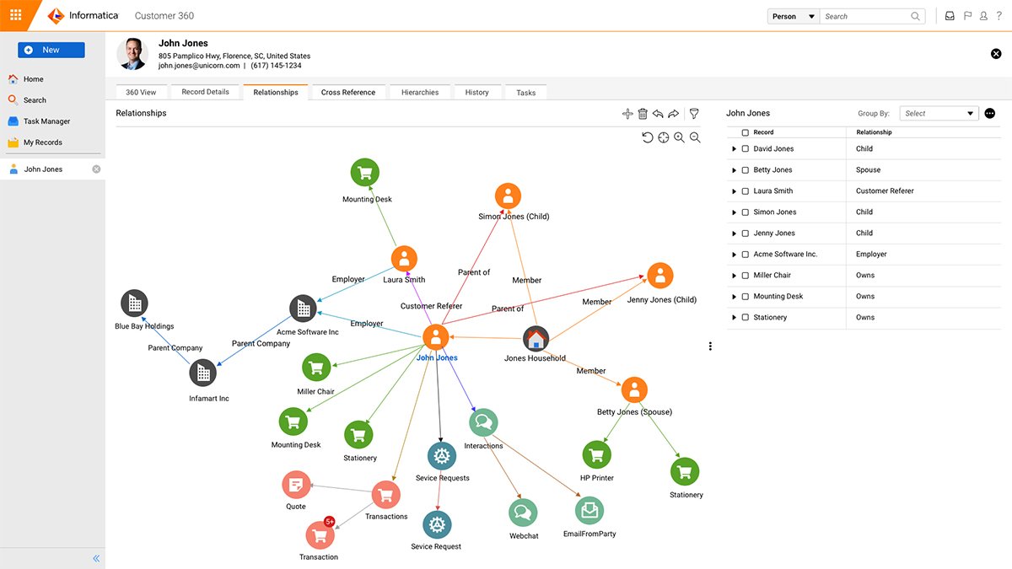1012x569 pixels.
Task: Check the checkbox beside Acme Software Inc.
Action: click(746, 254)
